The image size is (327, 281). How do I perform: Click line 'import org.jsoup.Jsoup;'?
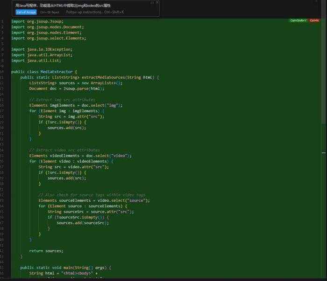37,21
